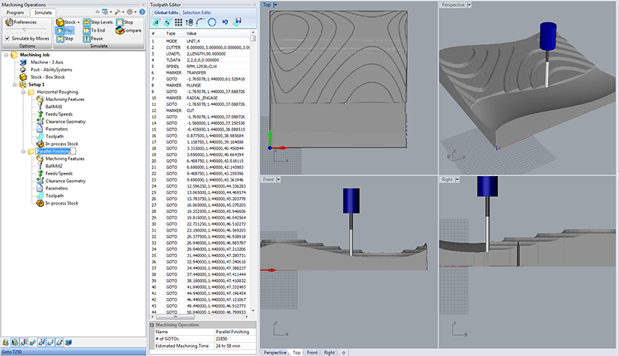
Task: Toggle the Simulate by Moves checkbox
Action: tap(7, 38)
